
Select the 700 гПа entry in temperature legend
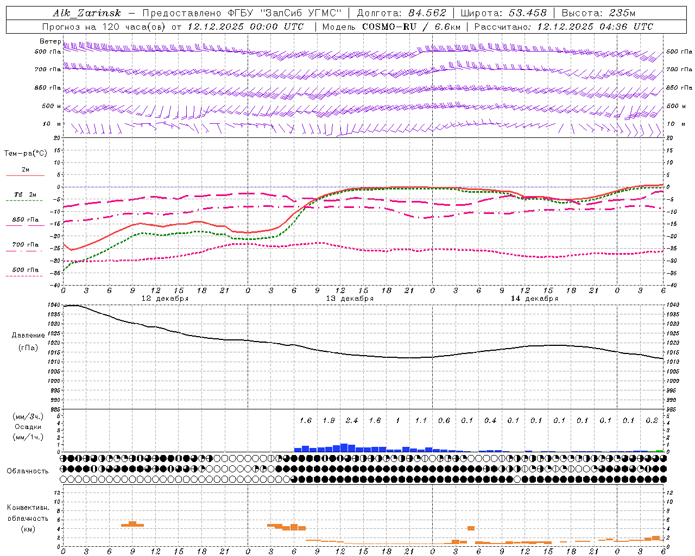[26, 244]
